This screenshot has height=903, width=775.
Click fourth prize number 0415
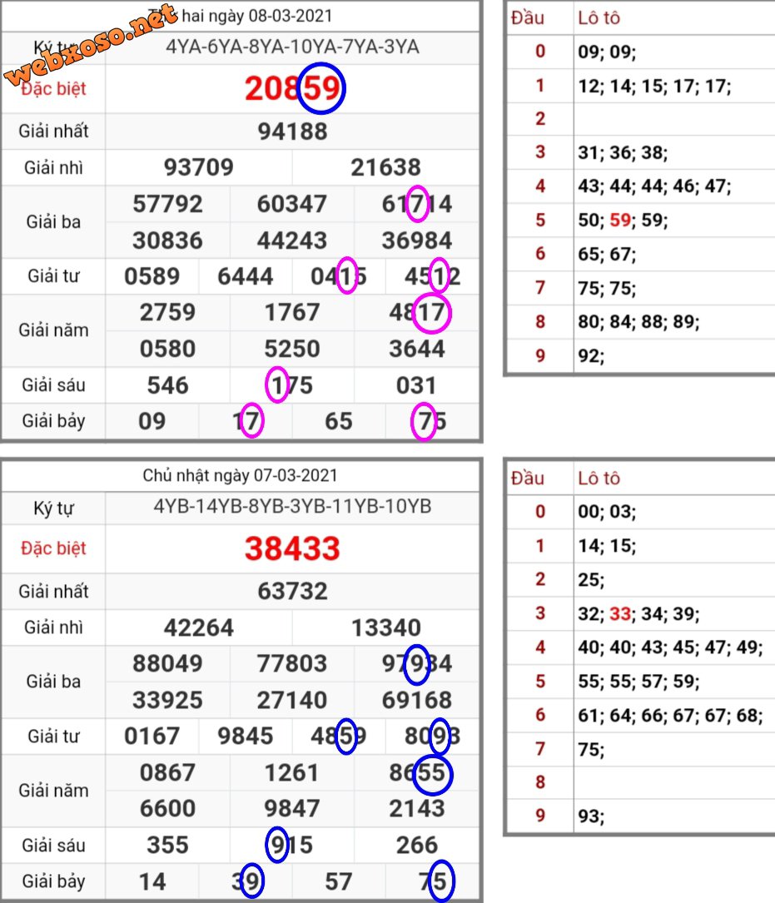(339, 276)
